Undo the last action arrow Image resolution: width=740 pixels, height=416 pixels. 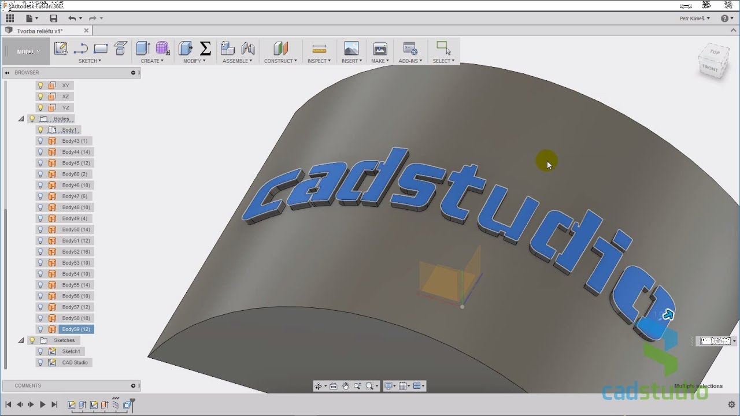point(72,18)
